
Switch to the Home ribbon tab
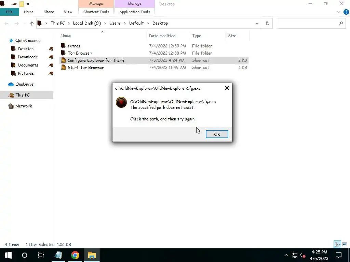[29, 12]
